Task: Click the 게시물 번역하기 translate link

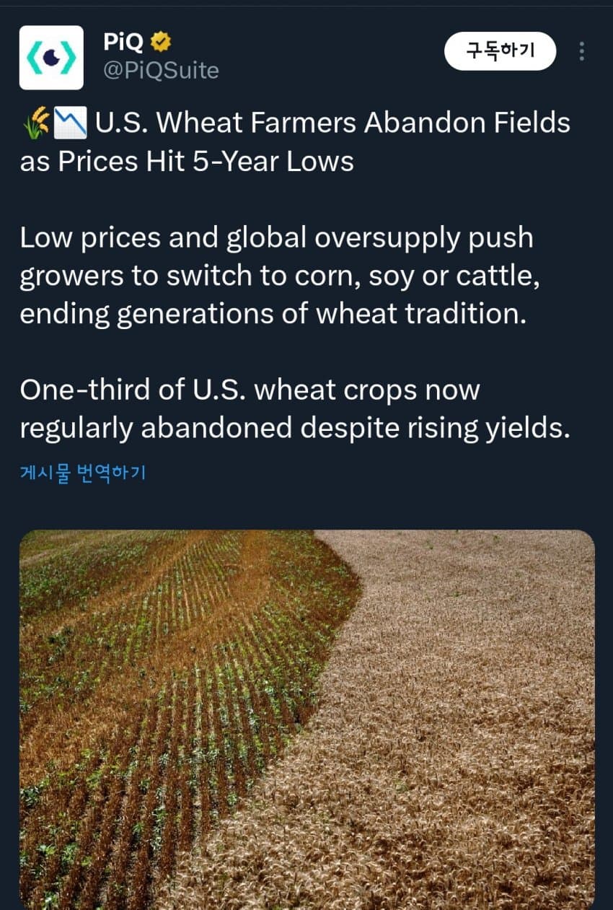Action: click(x=83, y=473)
